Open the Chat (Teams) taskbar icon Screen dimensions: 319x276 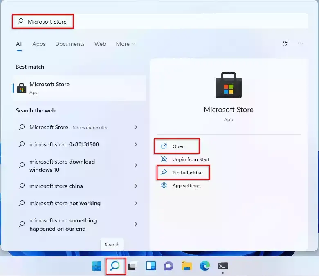tap(168, 266)
